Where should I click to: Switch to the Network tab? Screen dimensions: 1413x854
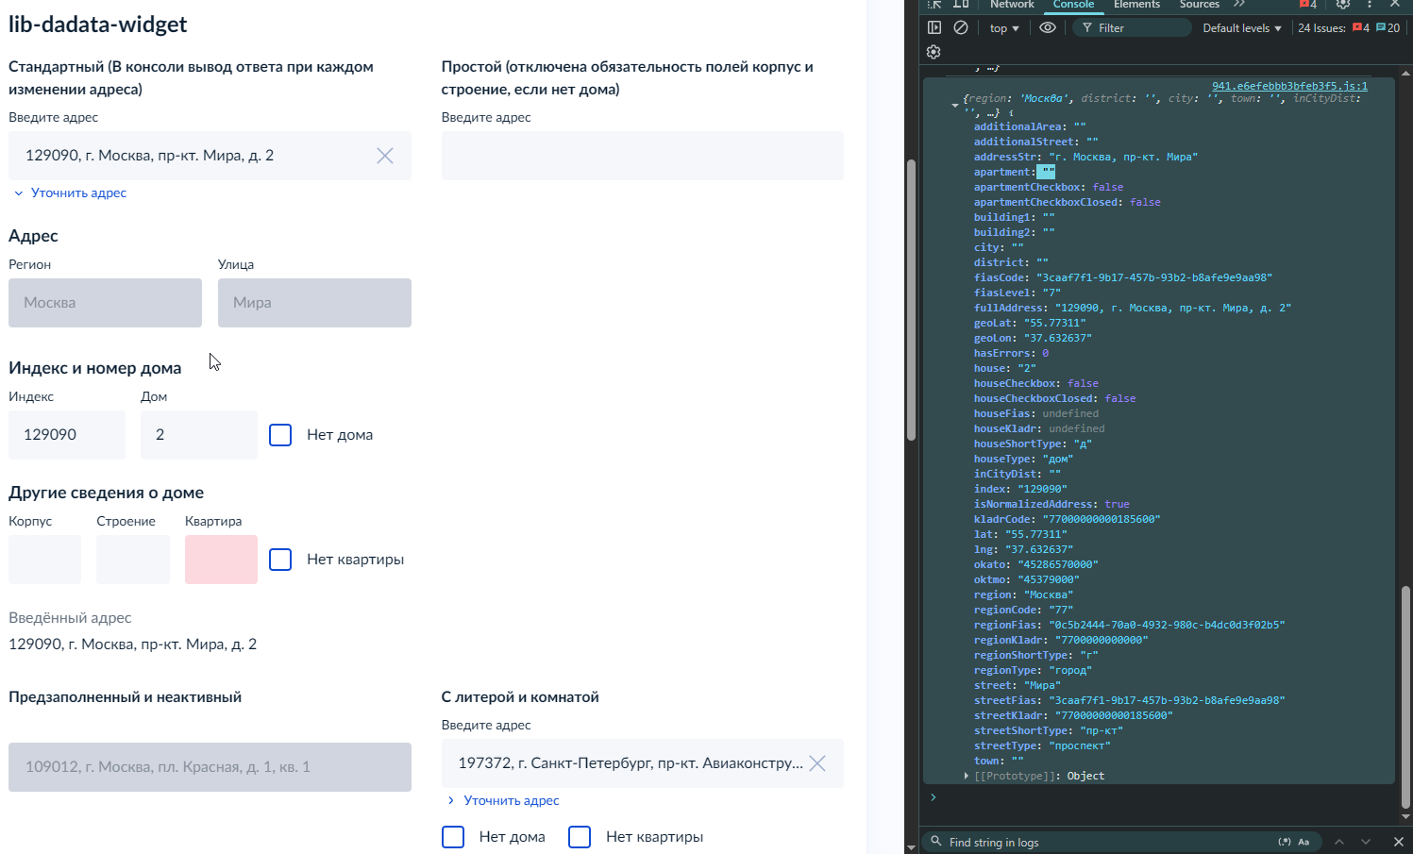click(x=1012, y=5)
